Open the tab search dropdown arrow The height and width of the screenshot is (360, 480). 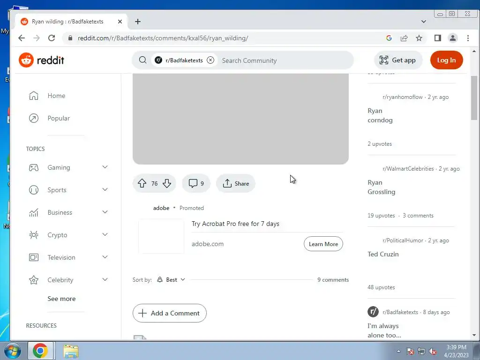click(424, 22)
